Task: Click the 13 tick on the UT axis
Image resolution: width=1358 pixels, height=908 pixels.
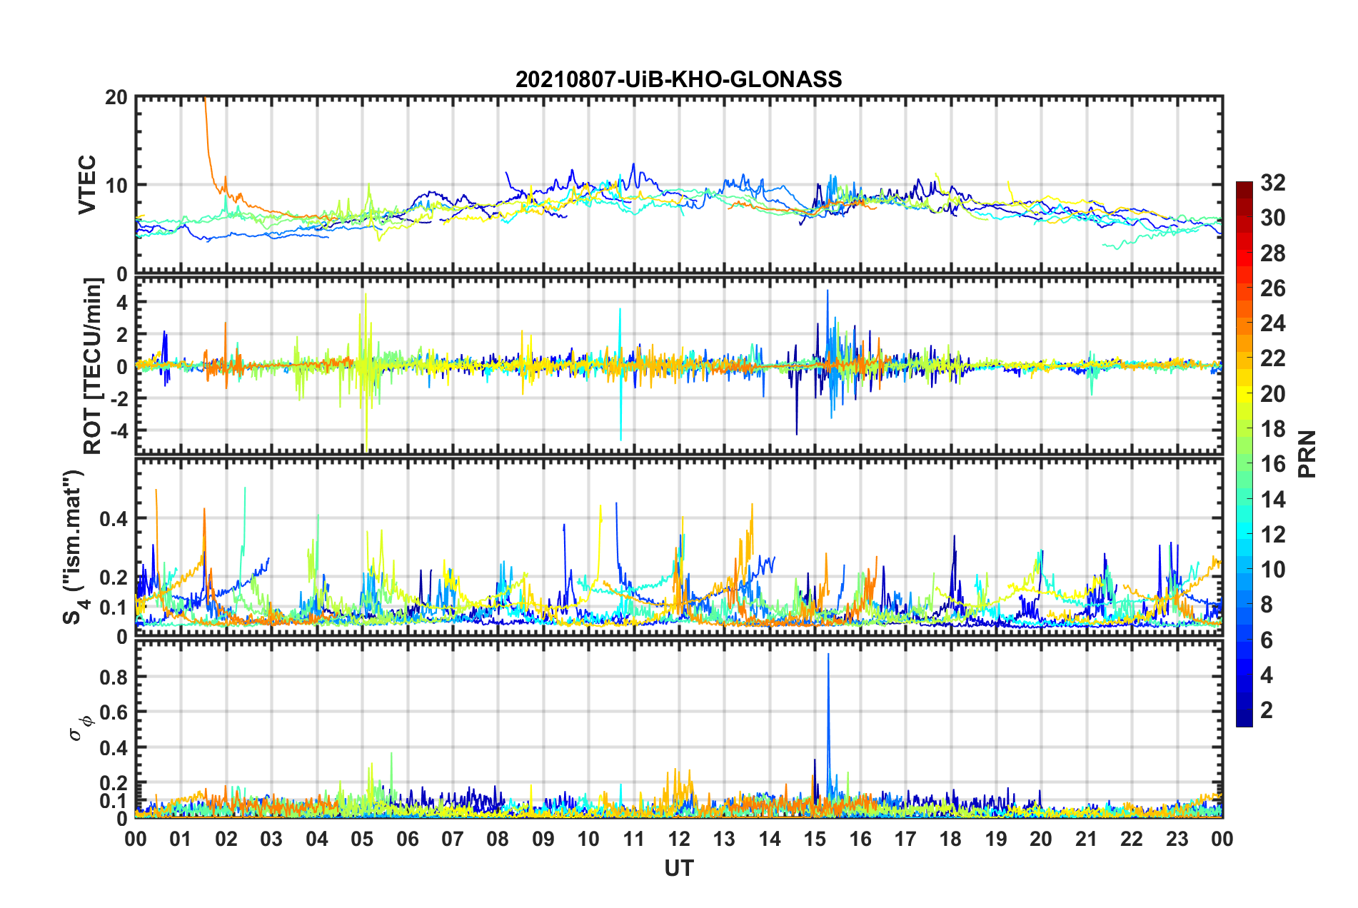Action: tap(724, 839)
